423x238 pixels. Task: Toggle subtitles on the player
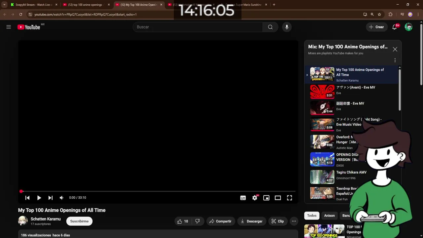click(x=243, y=198)
